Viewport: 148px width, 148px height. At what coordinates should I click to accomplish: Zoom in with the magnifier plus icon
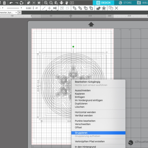click(x=46, y=3)
